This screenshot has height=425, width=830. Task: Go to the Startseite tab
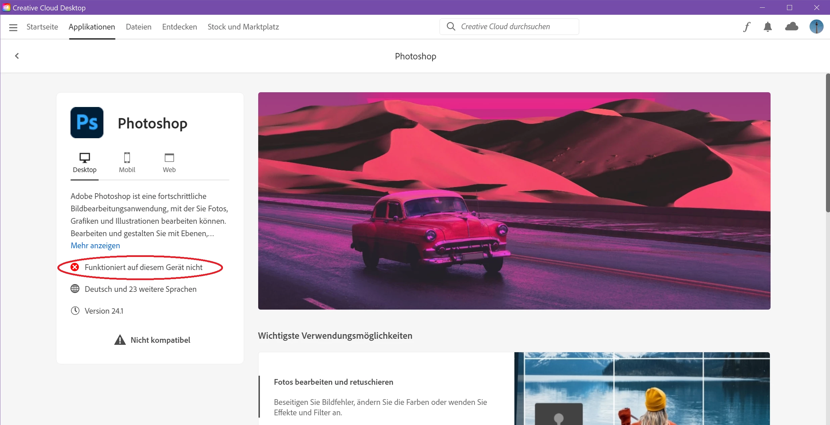[x=42, y=27]
